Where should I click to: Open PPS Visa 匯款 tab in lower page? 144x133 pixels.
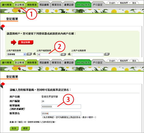pos(83,63)
